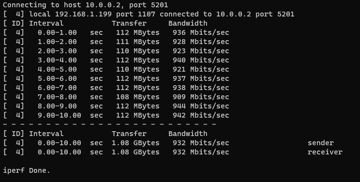Image resolution: width=360 pixels, height=182 pixels.
Task: Click the 4.00-5.00 interval text
Action: (57, 69)
